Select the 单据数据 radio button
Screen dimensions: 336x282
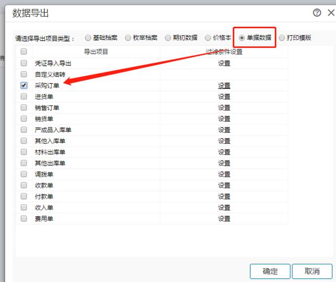tap(242, 38)
